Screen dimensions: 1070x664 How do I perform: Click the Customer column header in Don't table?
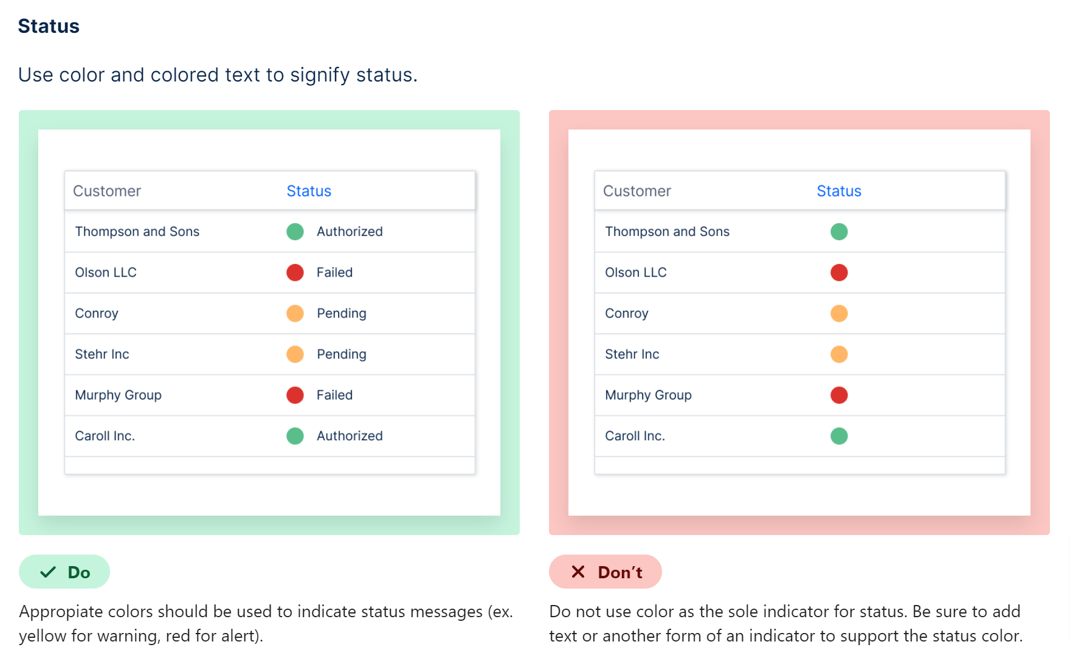click(x=637, y=191)
